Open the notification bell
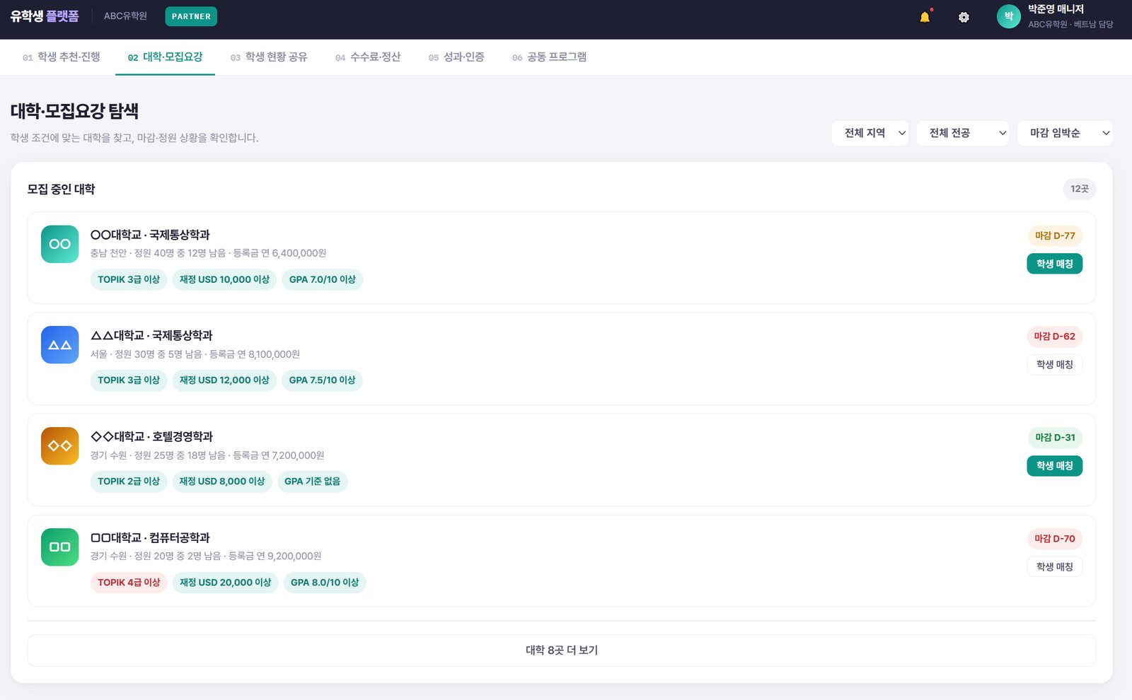This screenshot has height=700, width=1132. [925, 17]
